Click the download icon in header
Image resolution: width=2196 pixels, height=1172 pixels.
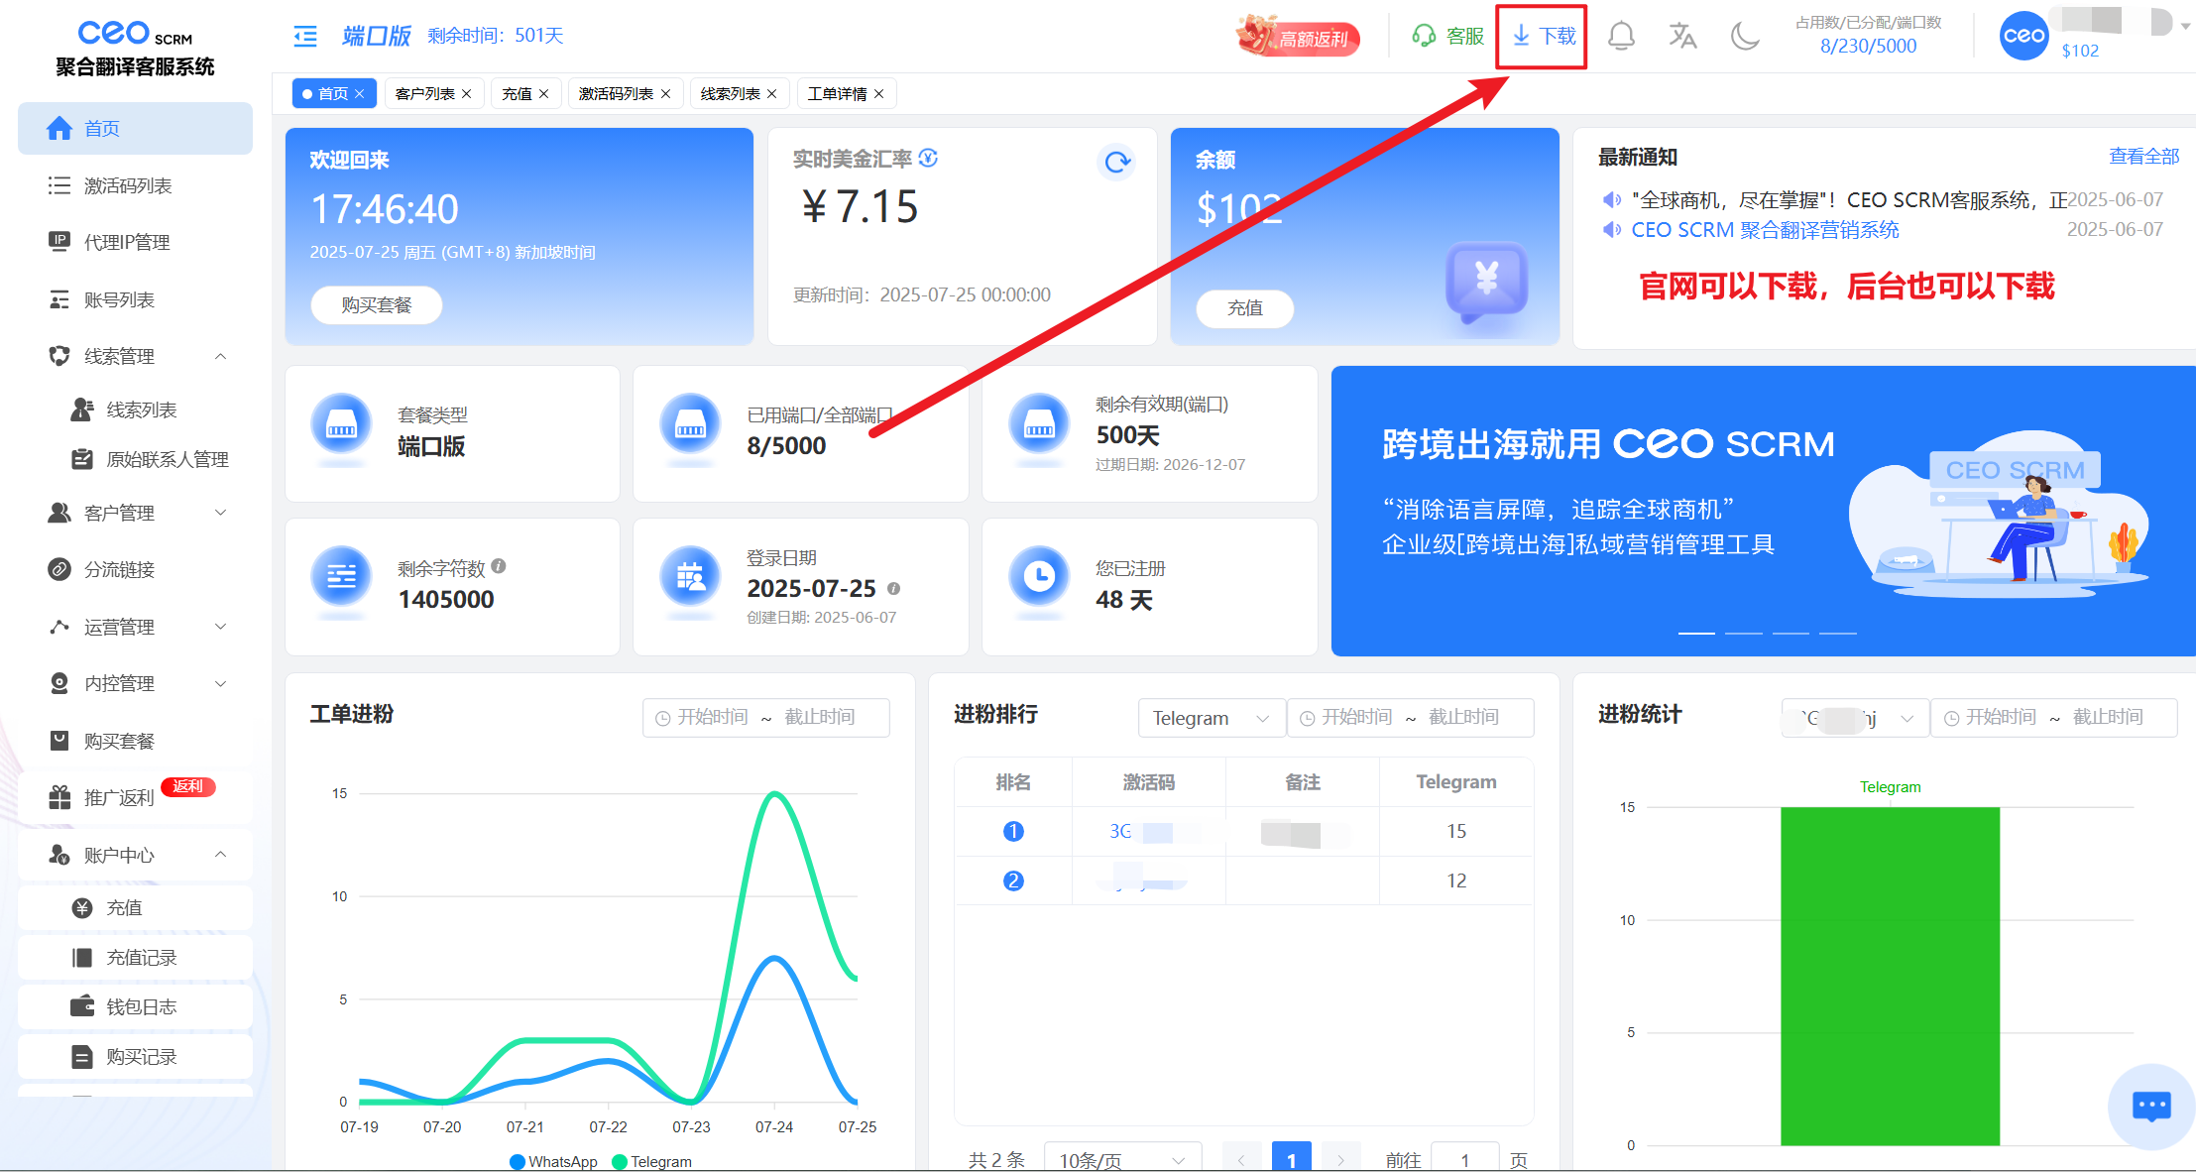point(1522,37)
